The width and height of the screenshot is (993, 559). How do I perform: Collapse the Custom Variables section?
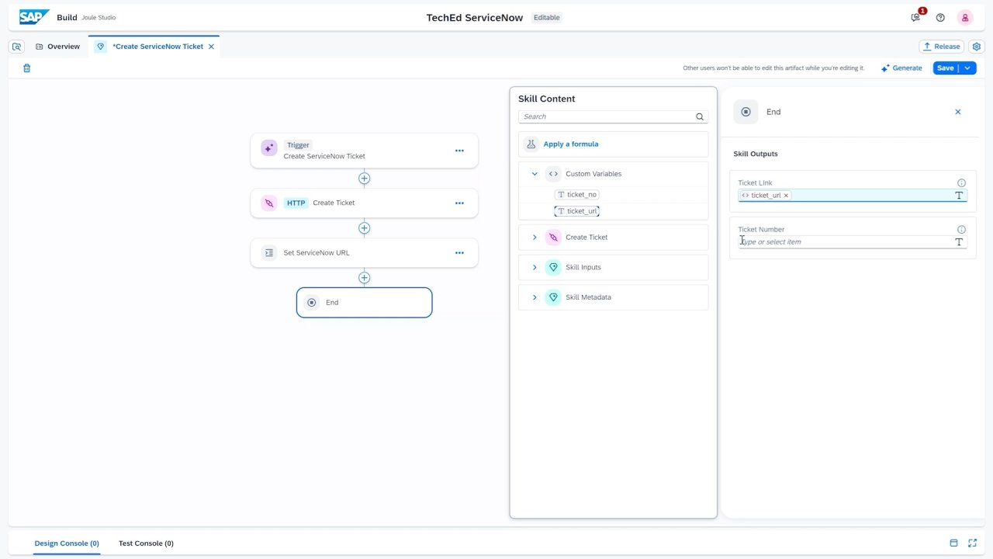pos(535,174)
